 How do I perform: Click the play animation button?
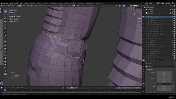[x=73, y=88]
